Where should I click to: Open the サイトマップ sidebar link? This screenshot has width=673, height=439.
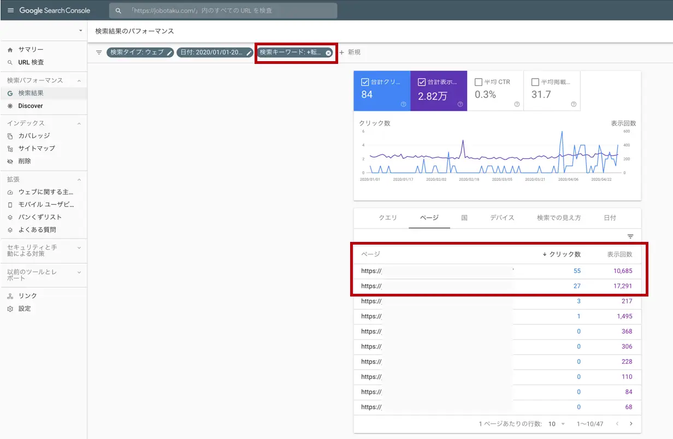pyautogui.click(x=36, y=148)
